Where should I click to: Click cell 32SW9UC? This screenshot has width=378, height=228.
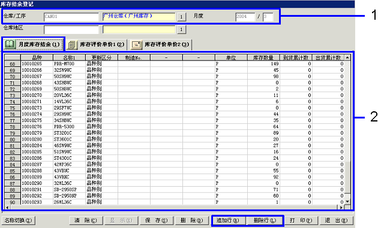click(x=69, y=70)
